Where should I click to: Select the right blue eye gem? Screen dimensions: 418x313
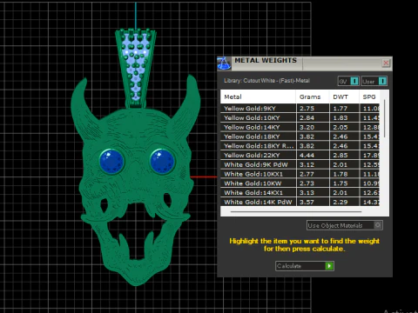coord(162,162)
